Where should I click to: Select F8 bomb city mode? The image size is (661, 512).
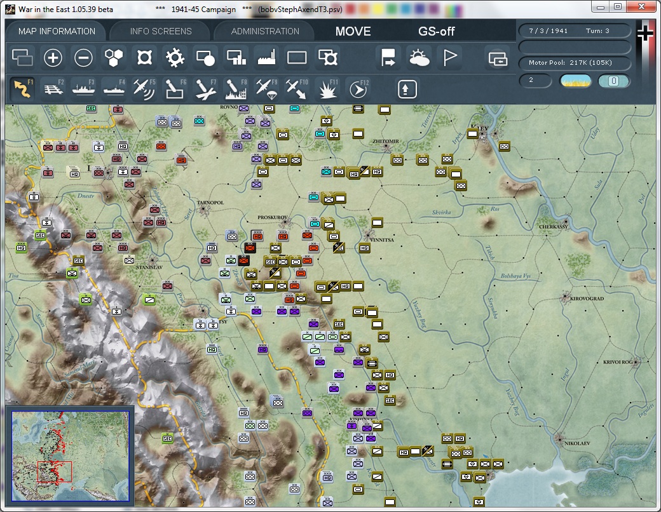pyautogui.click(x=236, y=88)
